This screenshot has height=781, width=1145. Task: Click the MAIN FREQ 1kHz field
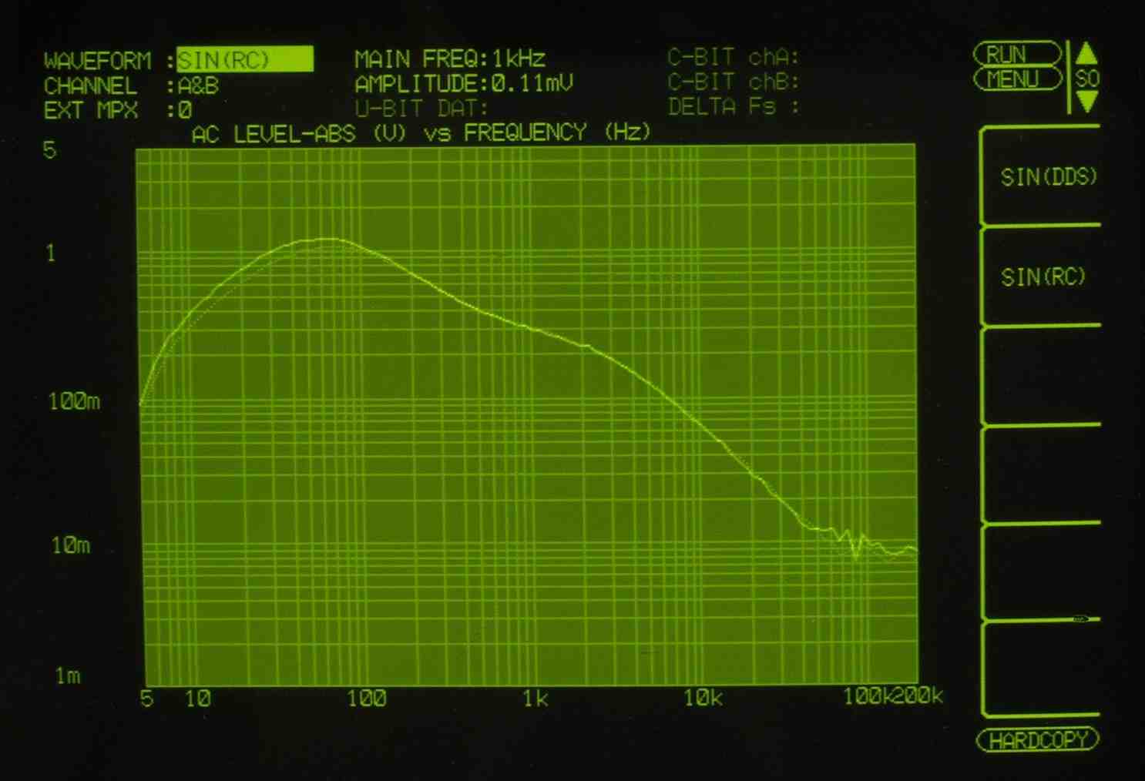pos(450,59)
